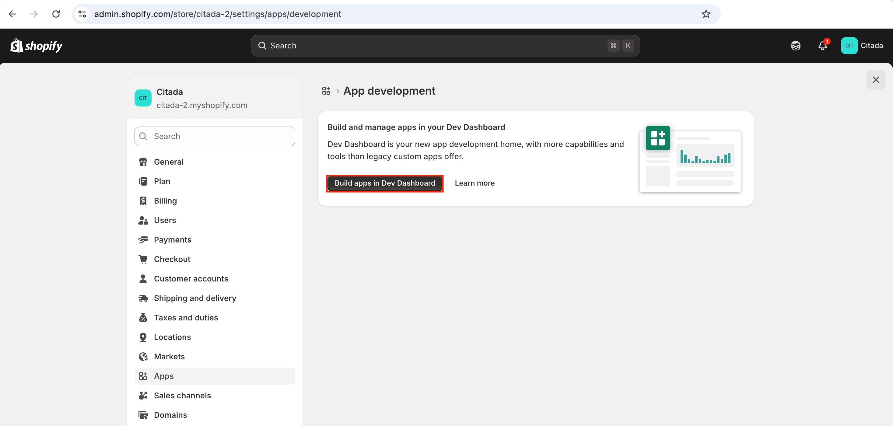
Task: Close the settings panel with the X
Action: pyautogui.click(x=876, y=80)
